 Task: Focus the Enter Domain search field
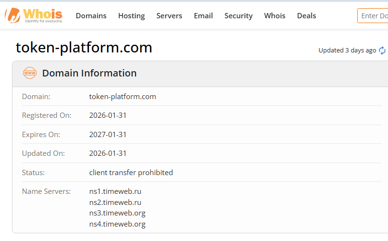click(x=374, y=16)
